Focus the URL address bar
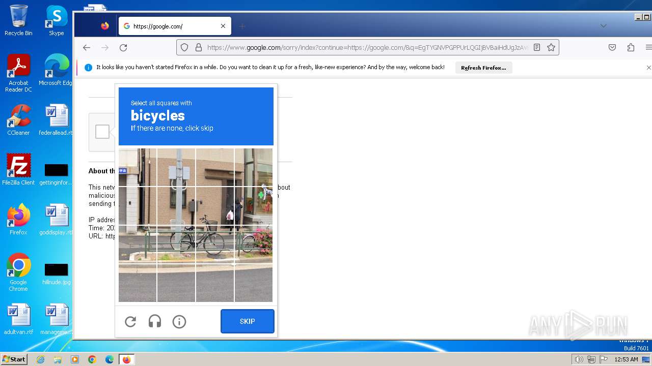 (368, 47)
